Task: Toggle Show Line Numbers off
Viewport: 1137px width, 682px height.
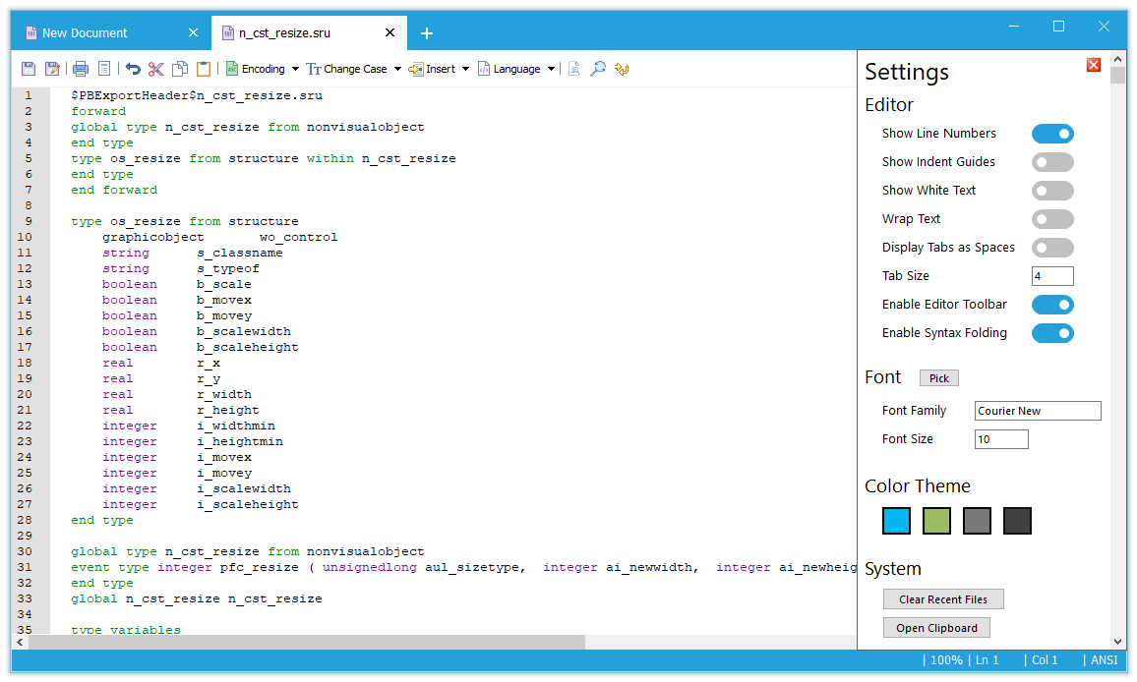Action: coord(1051,134)
